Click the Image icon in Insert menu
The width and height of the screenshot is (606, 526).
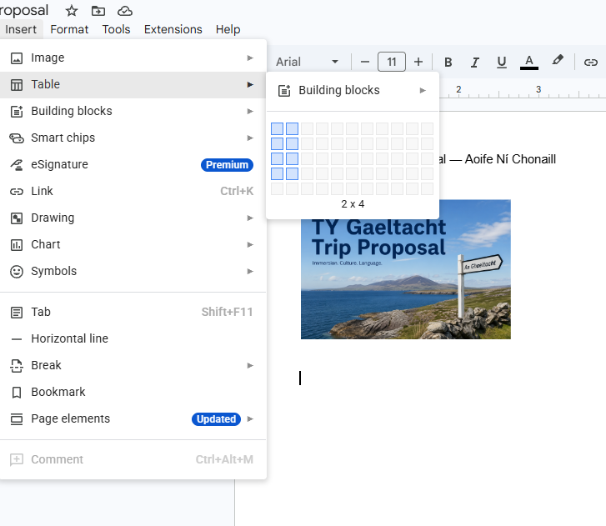coord(16,58)
